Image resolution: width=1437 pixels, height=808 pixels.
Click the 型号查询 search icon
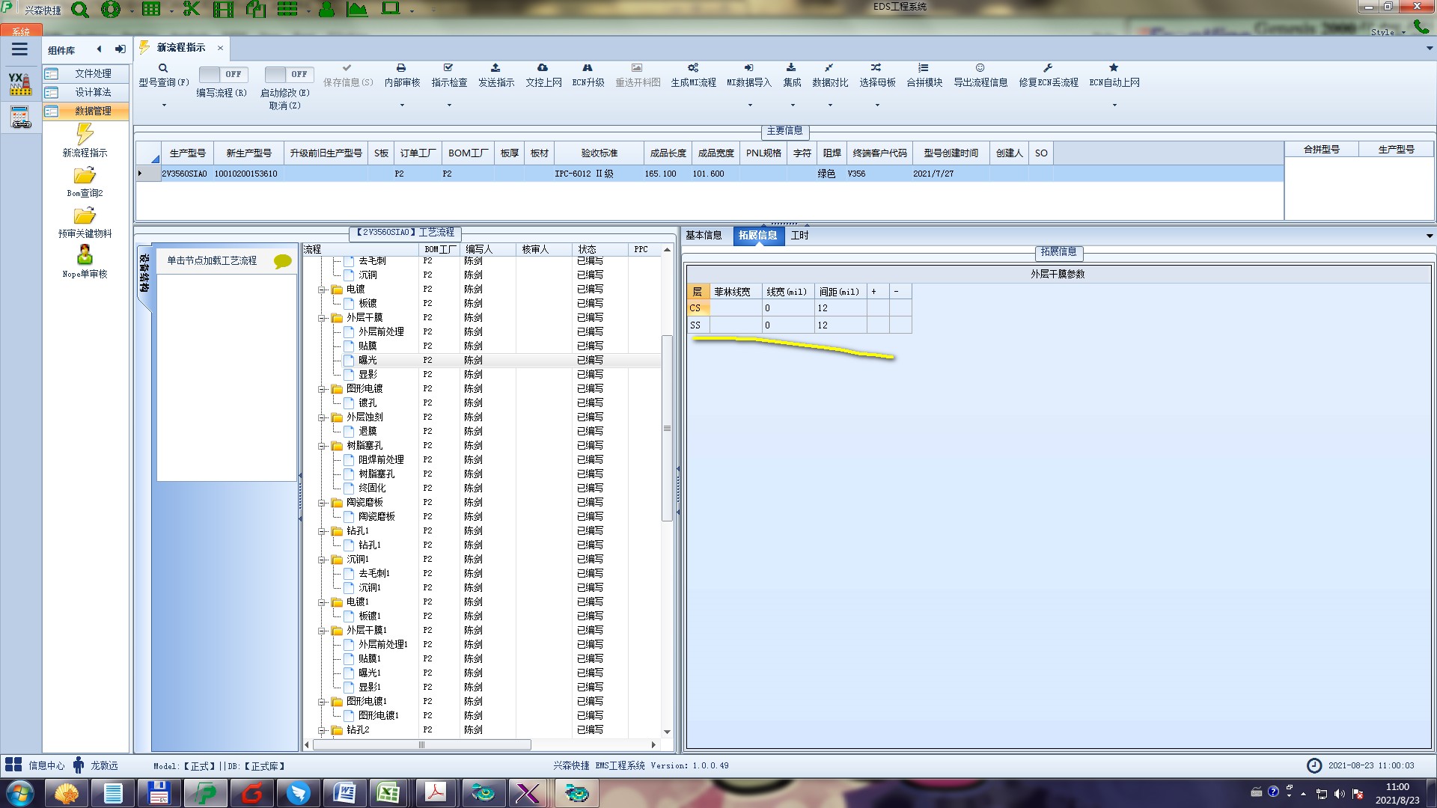pyautogui.click(x=163, y=68)
